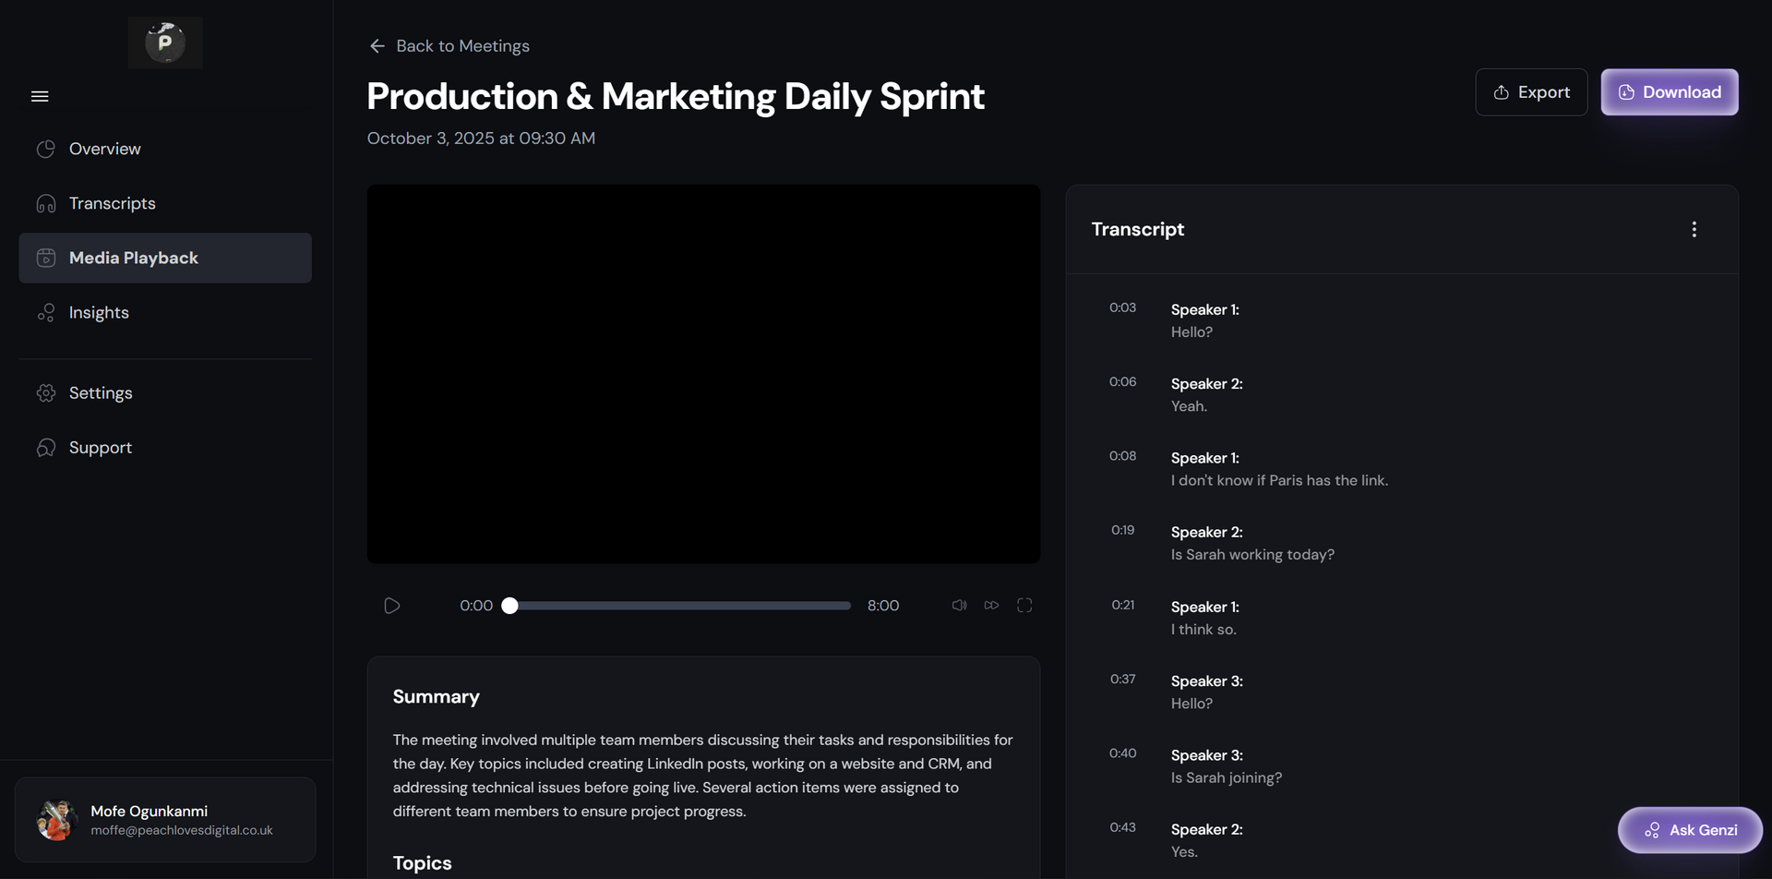Open the Settings page
Viewport: 1772px width, 879px height.
(100, 392)
